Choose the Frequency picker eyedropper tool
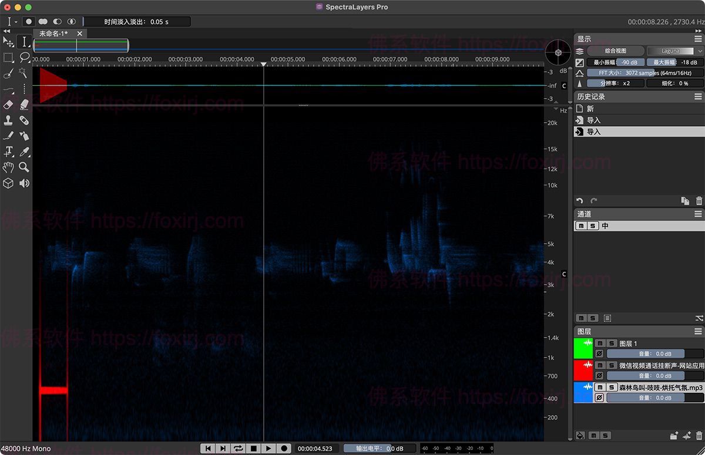 click(24, 151)
